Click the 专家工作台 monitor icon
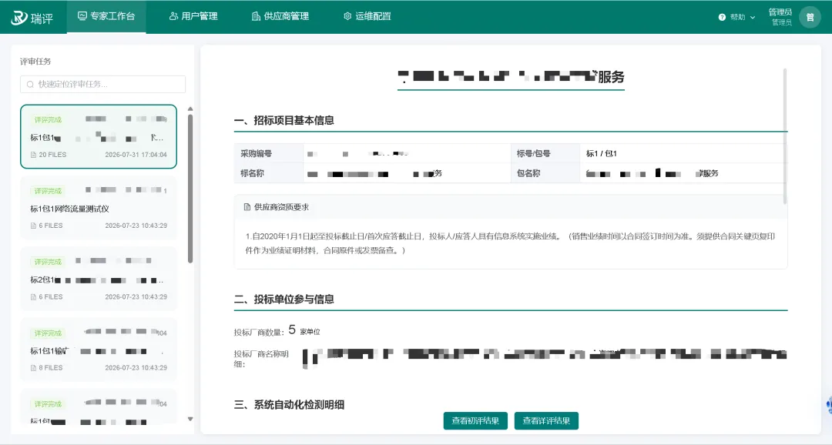Image resolution: width=832 pixels, height=445 pixels. pyautogui.click(x=82, y=16)
